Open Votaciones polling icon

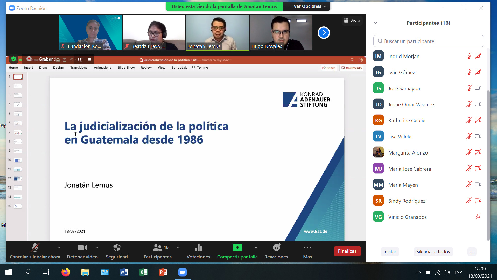click(198, 248)
